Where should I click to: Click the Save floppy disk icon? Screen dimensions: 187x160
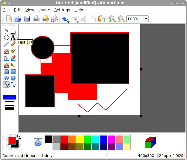(27, 19)
